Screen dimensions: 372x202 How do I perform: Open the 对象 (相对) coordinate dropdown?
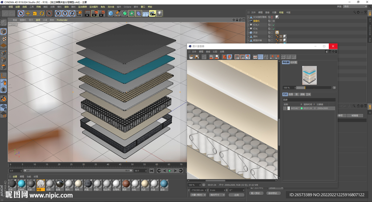198,195
